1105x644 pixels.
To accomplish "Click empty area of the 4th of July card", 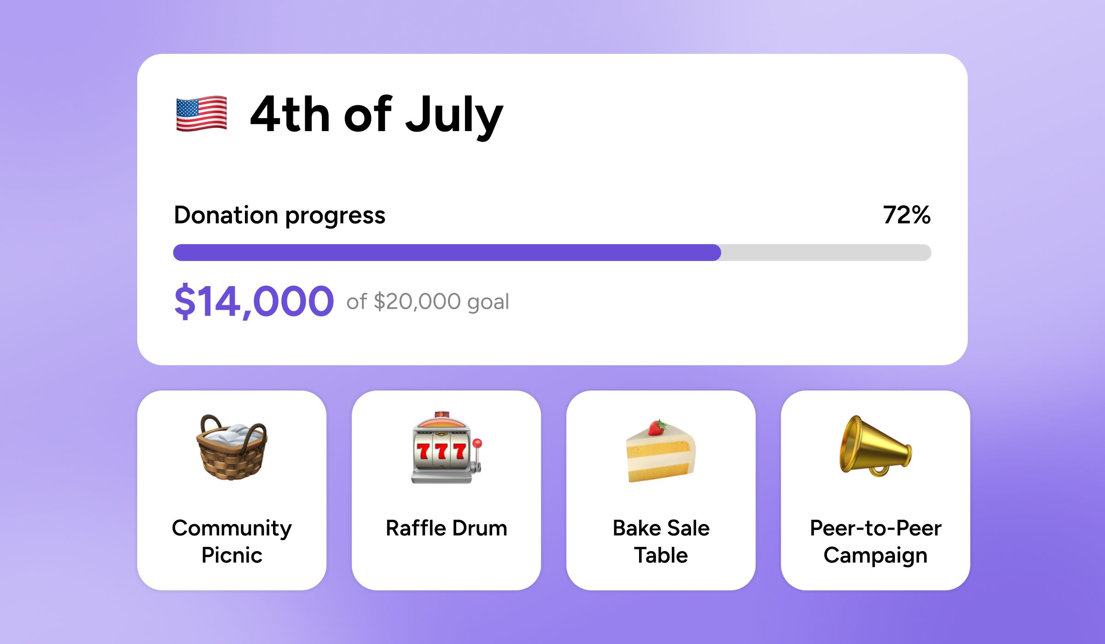I will 737,138.
